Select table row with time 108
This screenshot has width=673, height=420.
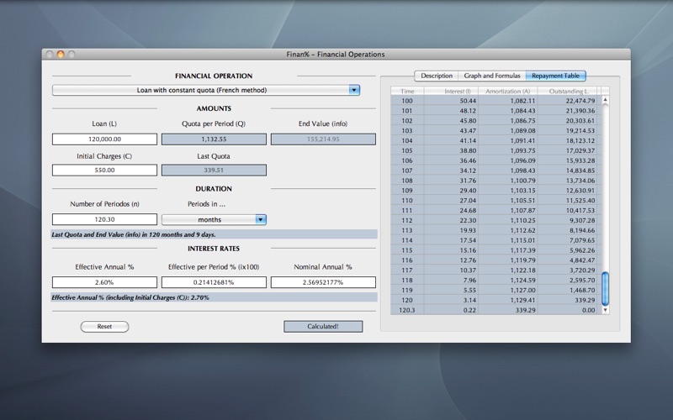coord(495,181)
